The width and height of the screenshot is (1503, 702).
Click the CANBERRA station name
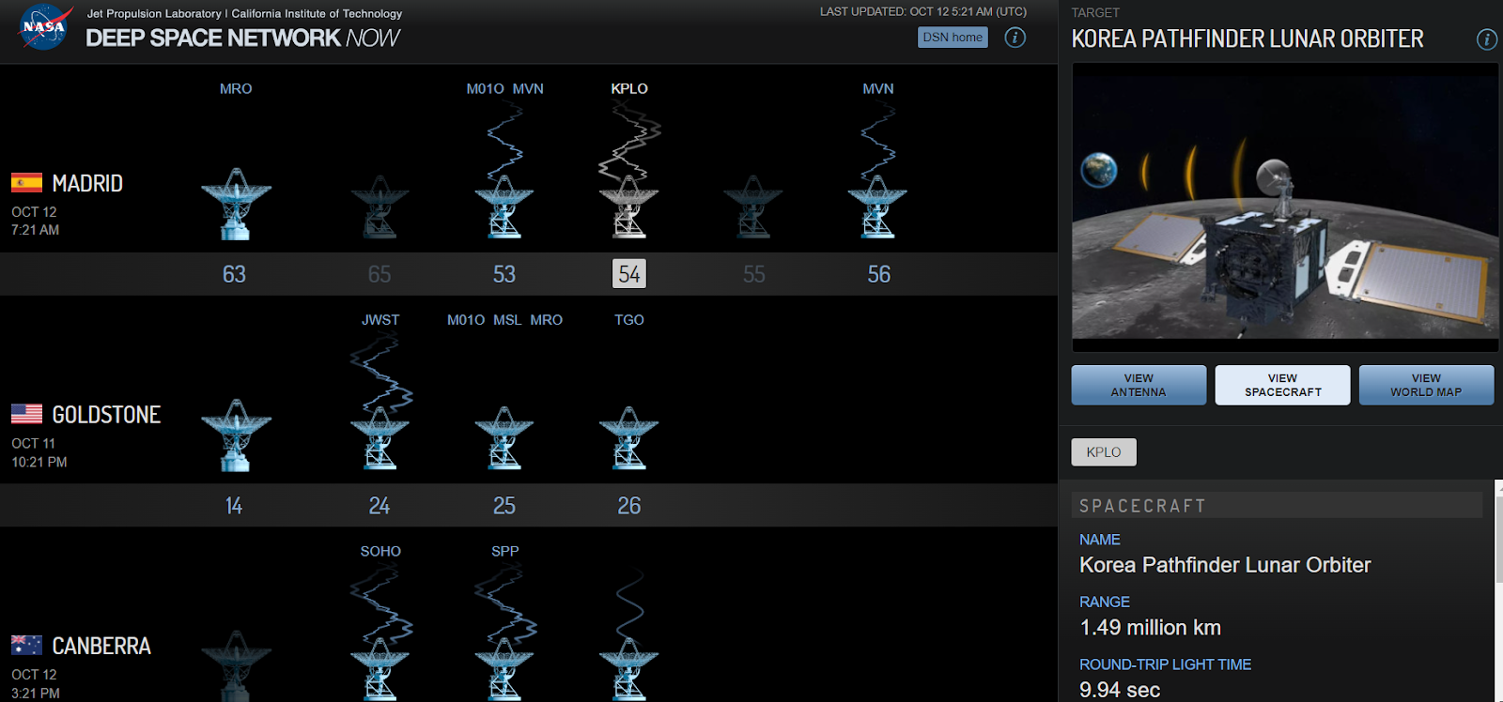101,646
